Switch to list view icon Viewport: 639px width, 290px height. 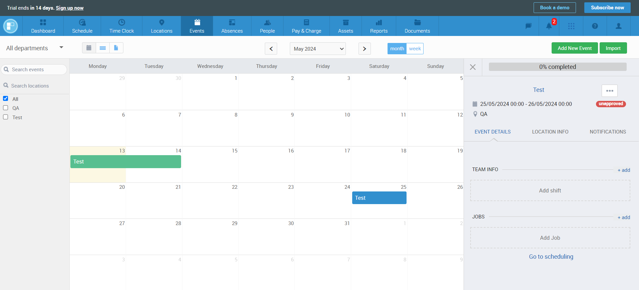tap(103, 48)
